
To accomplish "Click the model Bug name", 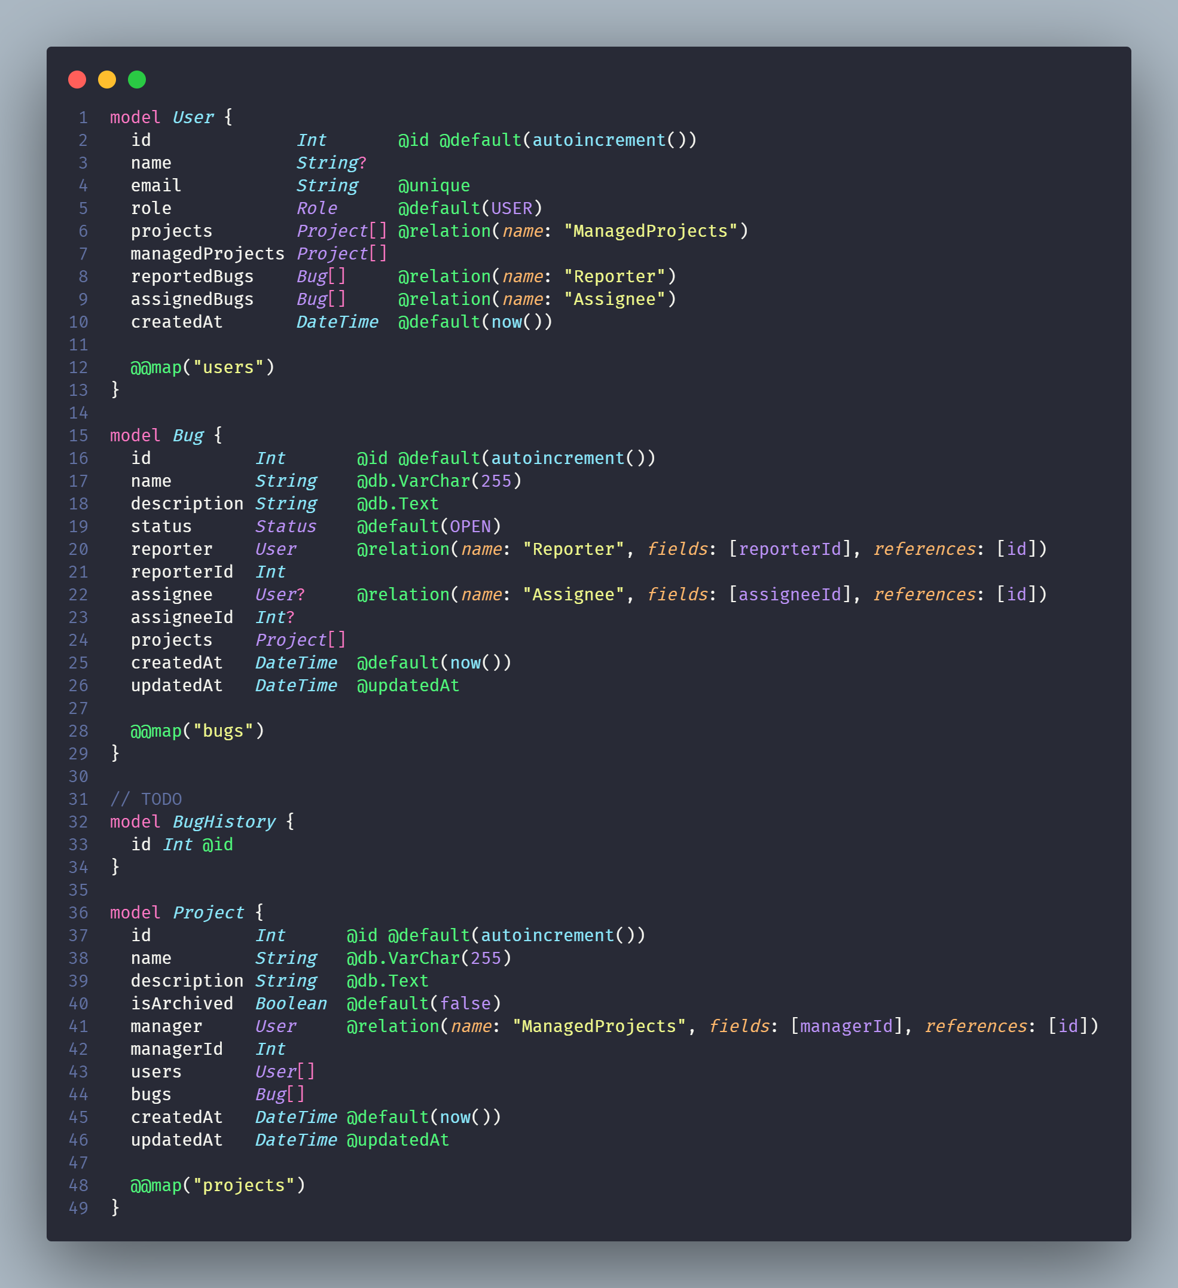I will (188, 436).
